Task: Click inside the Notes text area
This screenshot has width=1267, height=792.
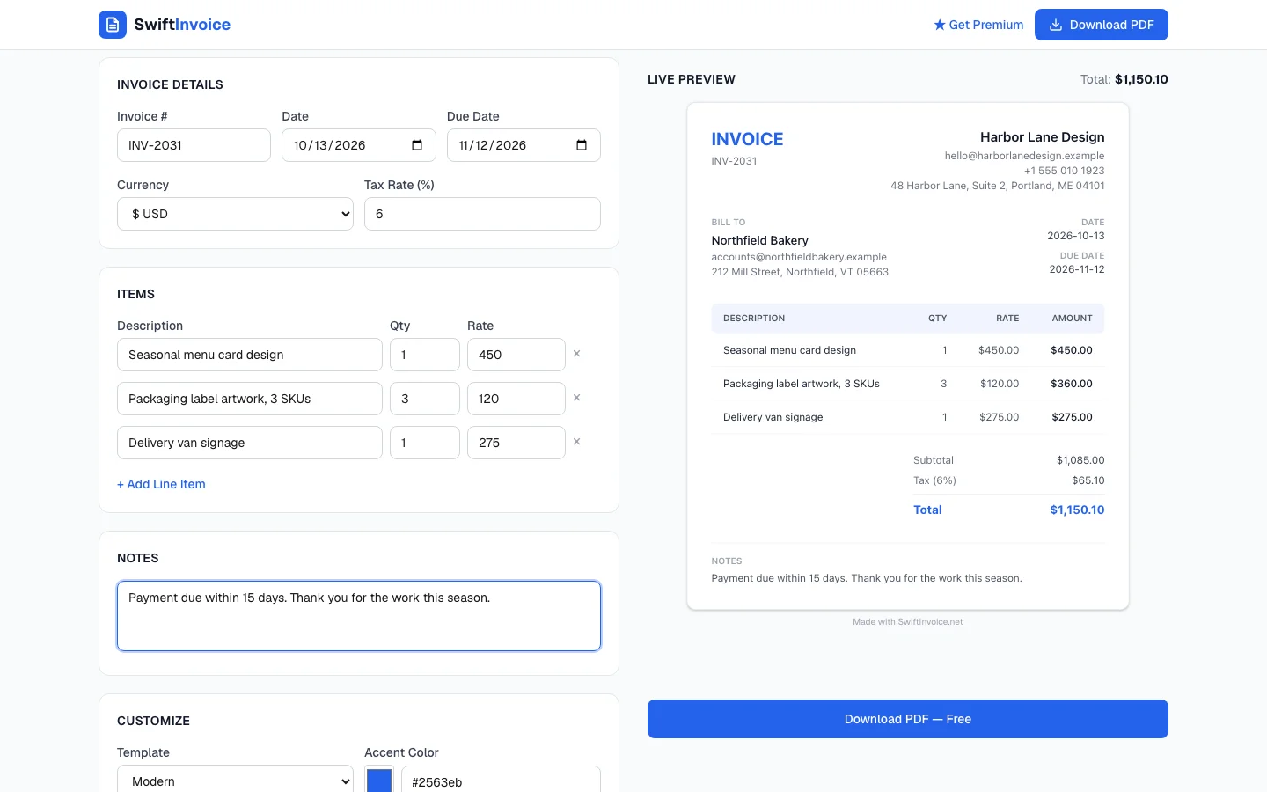Action: pyautogui.click(x=359, y=616)
